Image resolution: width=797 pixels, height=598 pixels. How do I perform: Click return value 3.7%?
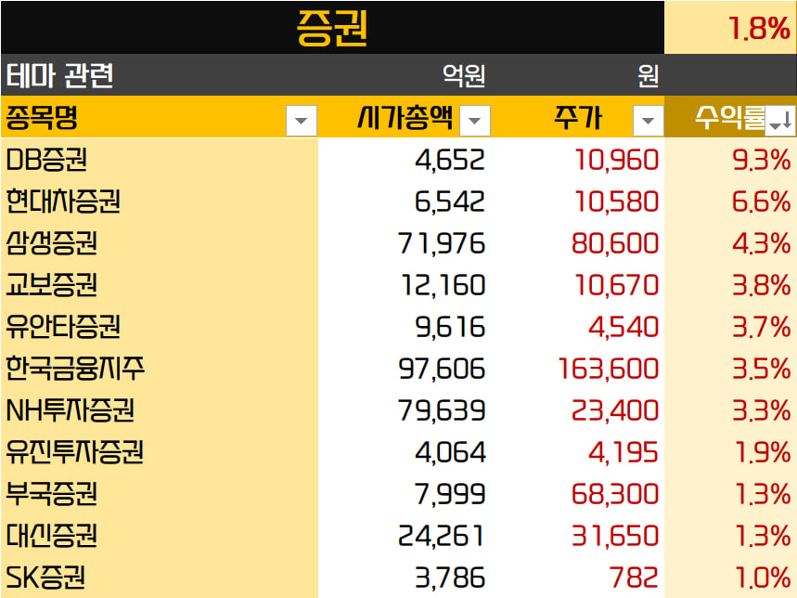click(761, 327)
